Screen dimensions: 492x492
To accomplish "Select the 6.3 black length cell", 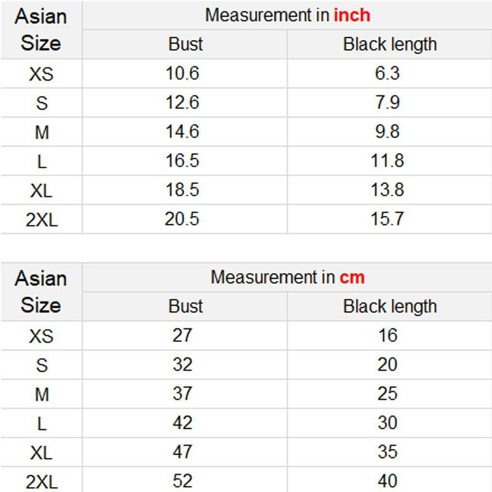I will coord(387,73).
